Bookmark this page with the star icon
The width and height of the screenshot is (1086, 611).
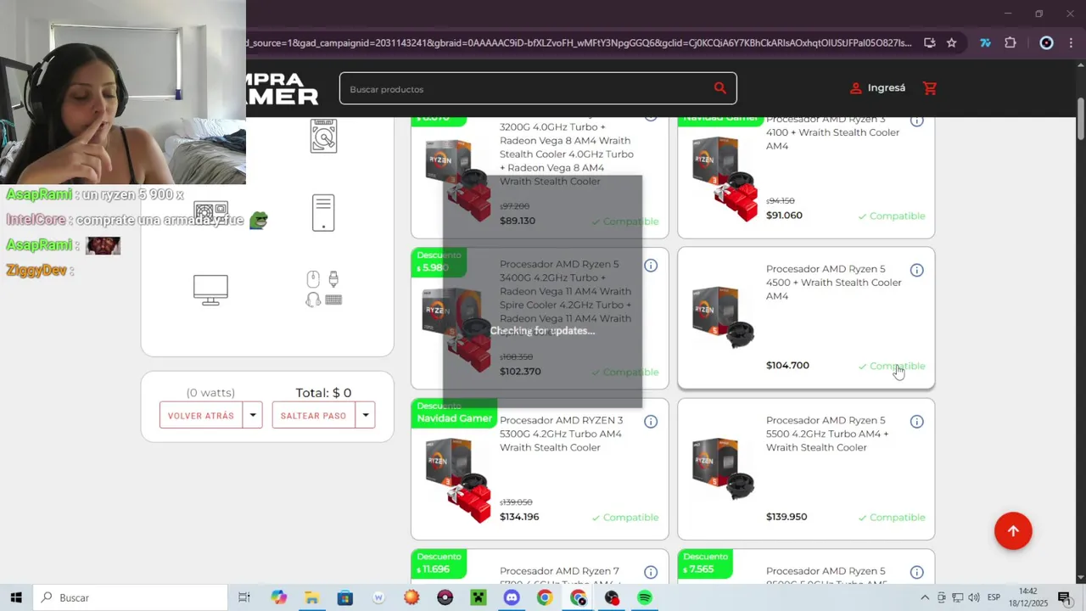click(x=951, y=43)
